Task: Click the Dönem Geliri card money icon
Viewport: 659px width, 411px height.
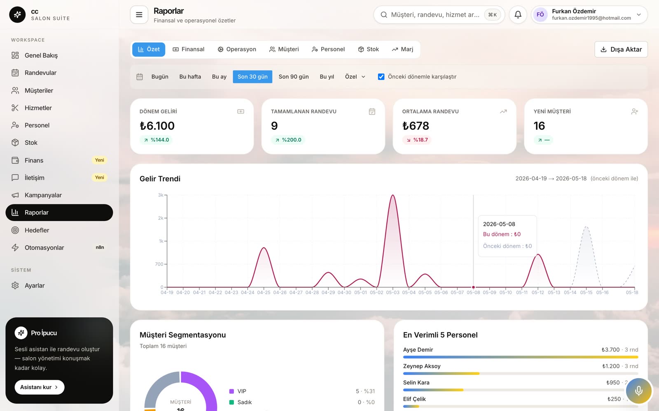Action: click(x=241, y=111)
